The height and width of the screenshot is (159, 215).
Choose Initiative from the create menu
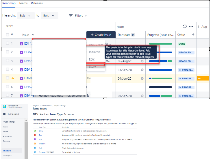(95, 52)
